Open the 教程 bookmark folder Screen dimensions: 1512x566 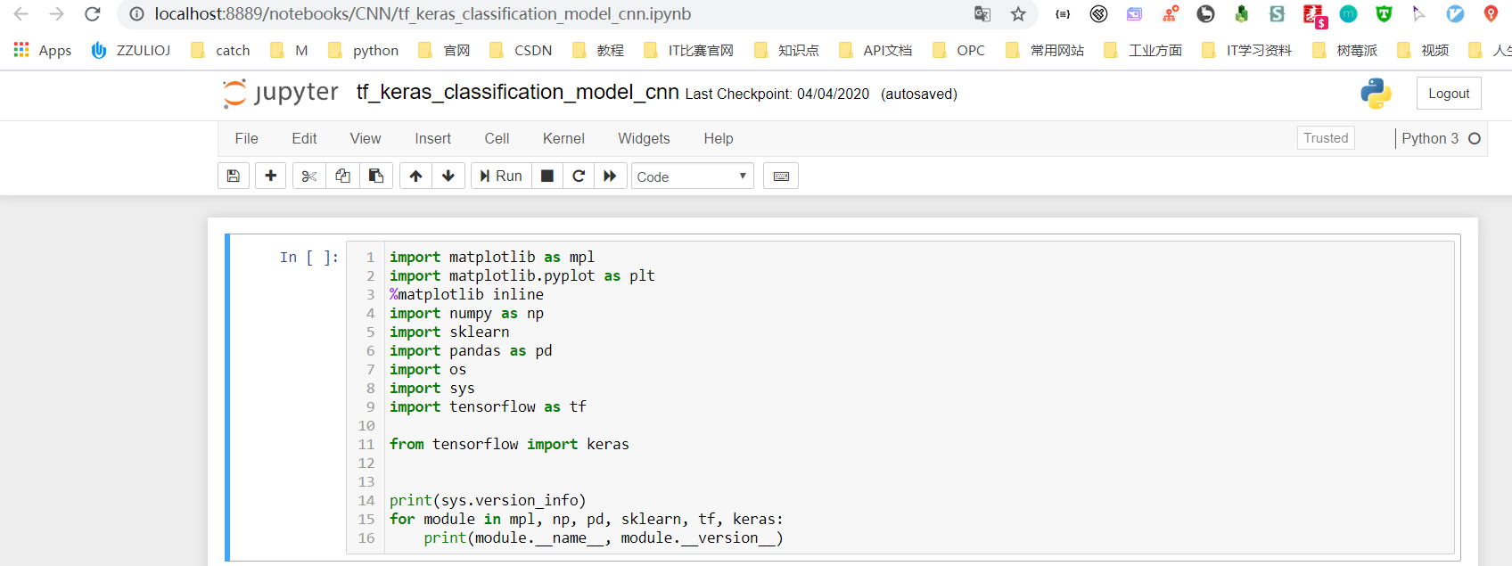pos(598,50)
